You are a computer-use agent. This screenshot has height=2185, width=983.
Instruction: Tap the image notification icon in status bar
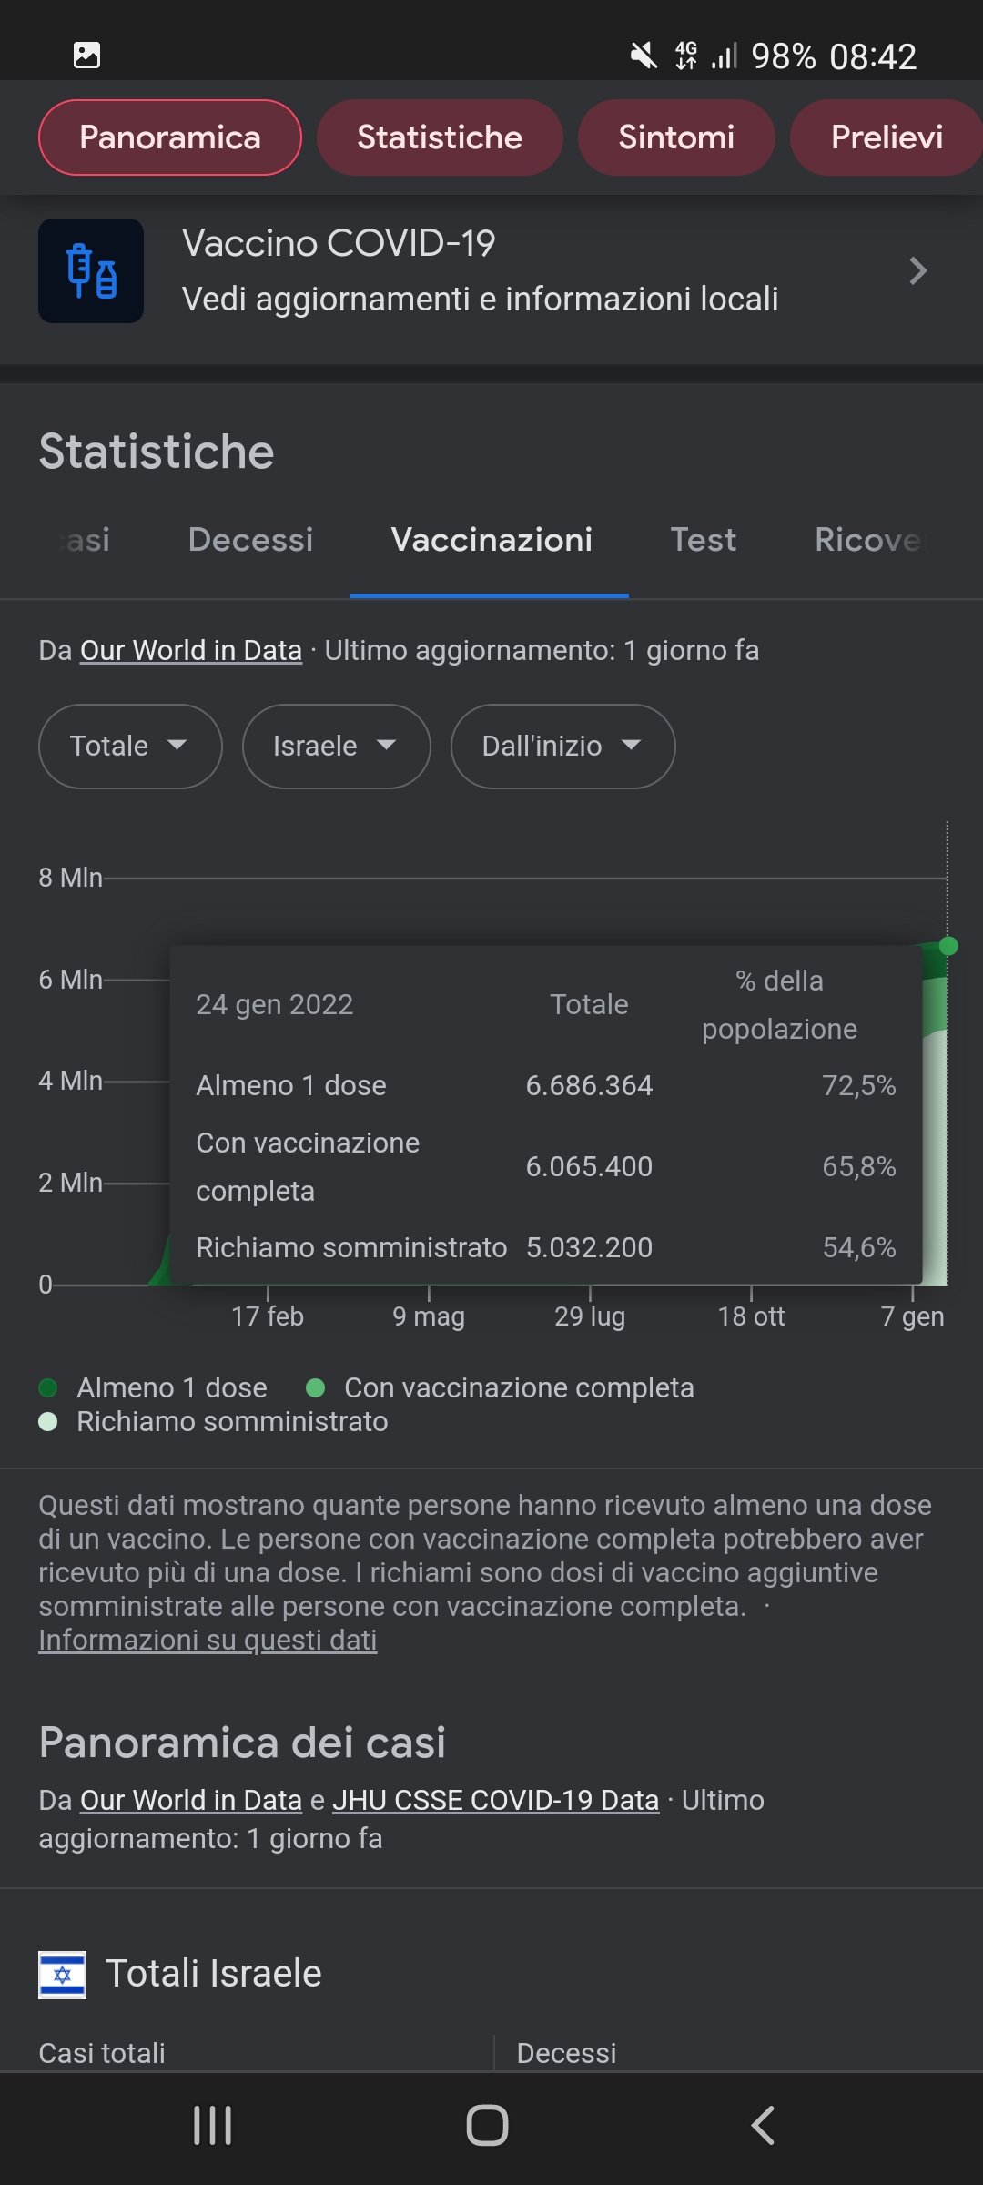coord(86,56)
